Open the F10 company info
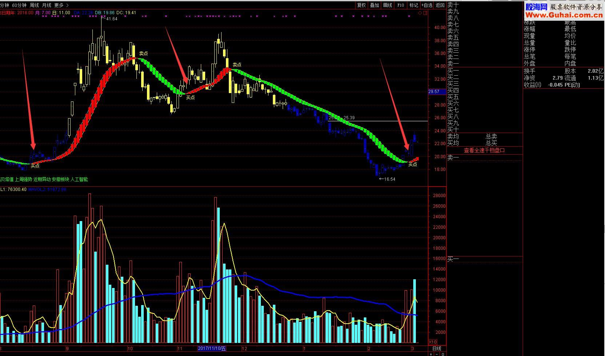This screenshot has width=605, height=356. [x=401, y=5]
